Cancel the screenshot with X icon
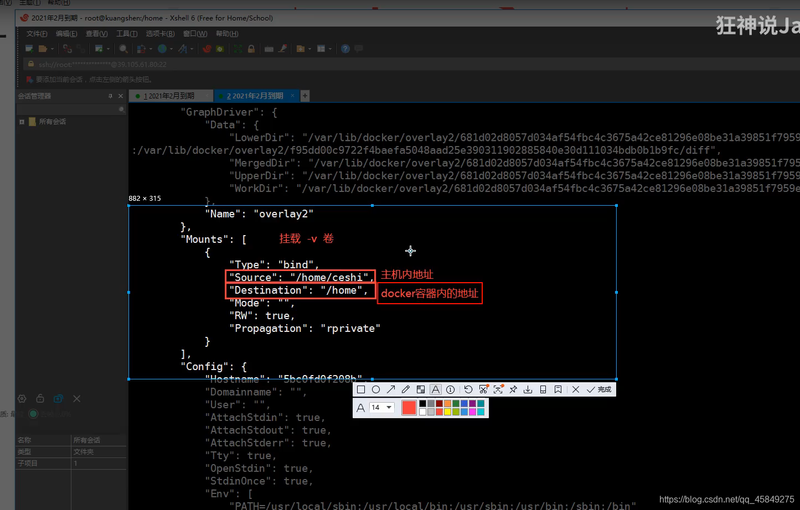Viewport: 800px width, 510px height. 576,389
